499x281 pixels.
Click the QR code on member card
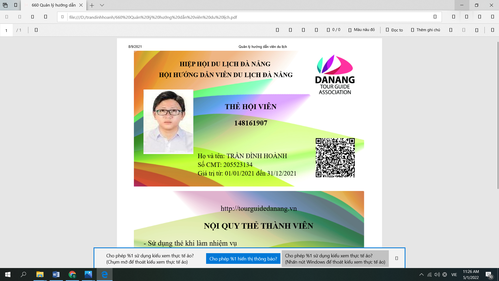(x=335, y=158)
